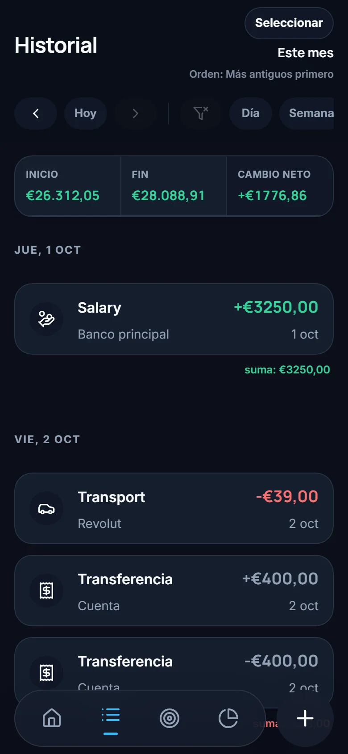Click the Transport car icon

(x=46, y=508)
